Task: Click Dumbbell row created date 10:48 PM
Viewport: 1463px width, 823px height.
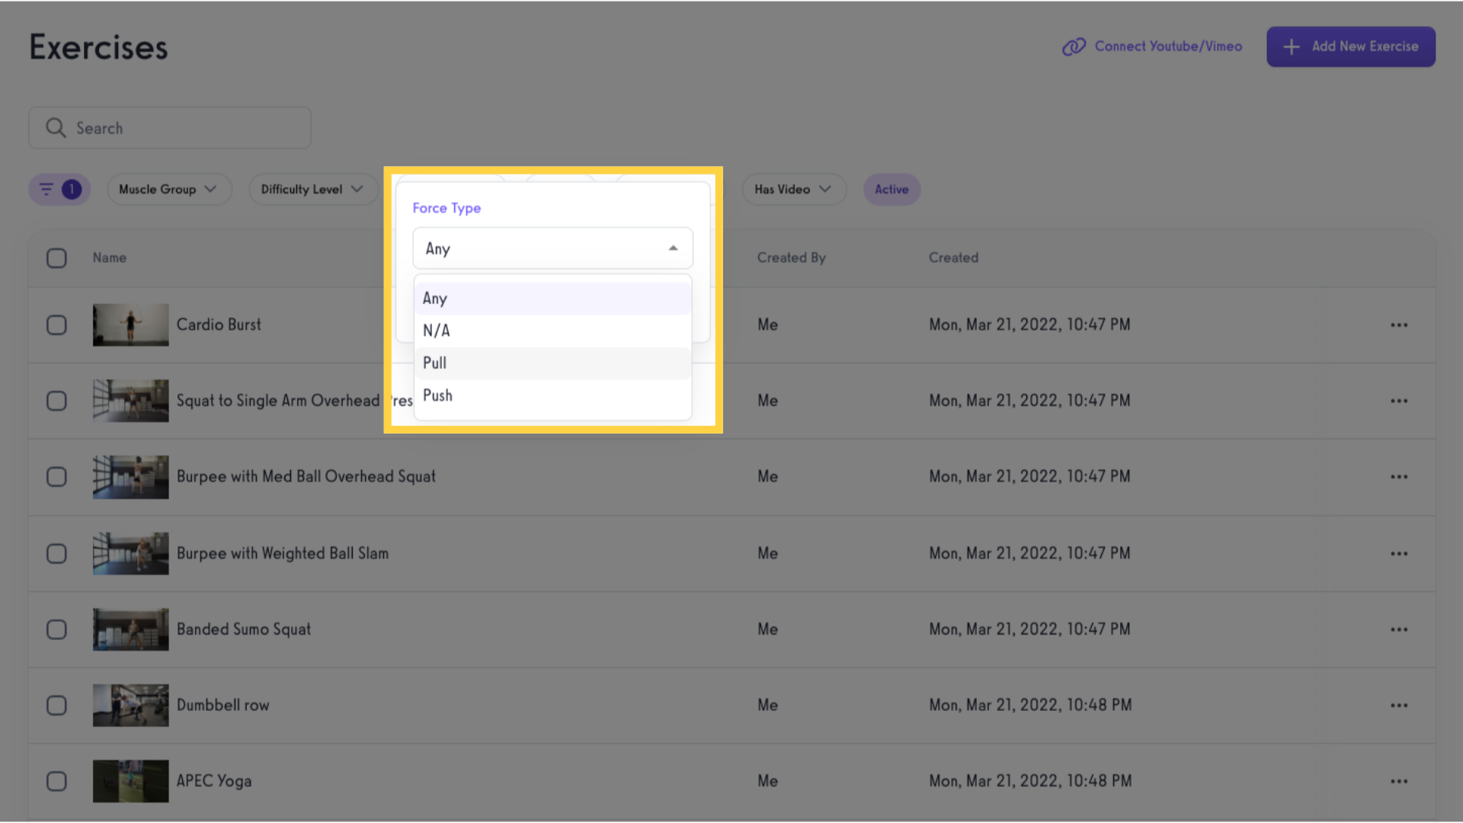Action: tap(1030, 705)
